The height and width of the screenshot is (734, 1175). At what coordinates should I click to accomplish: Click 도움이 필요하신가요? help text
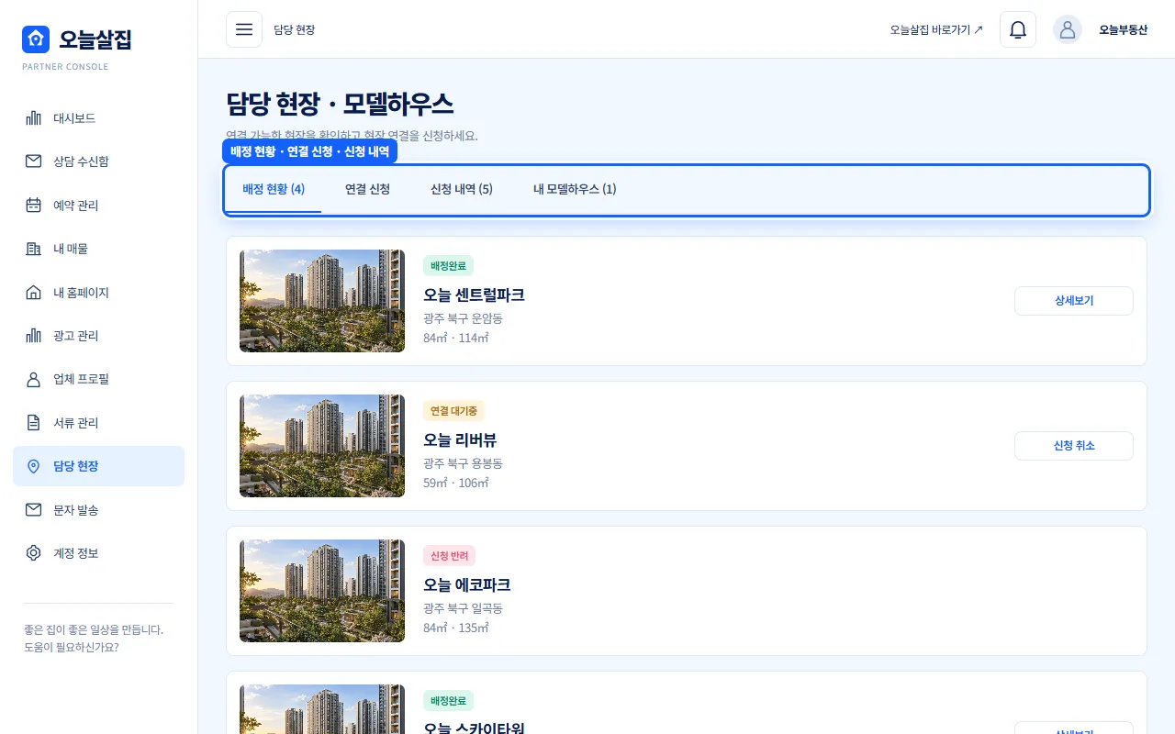(71, 647)
